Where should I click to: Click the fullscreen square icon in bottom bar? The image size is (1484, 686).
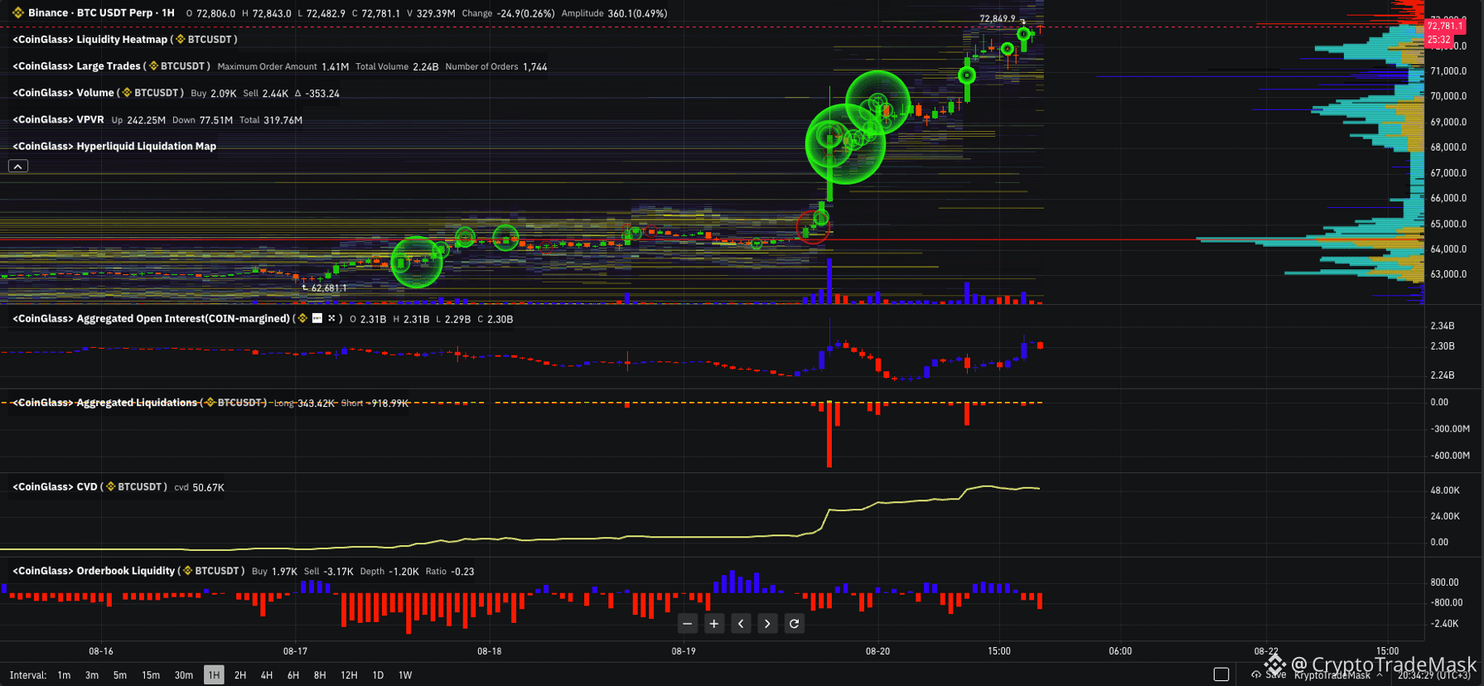click(x=1221, y=674)
